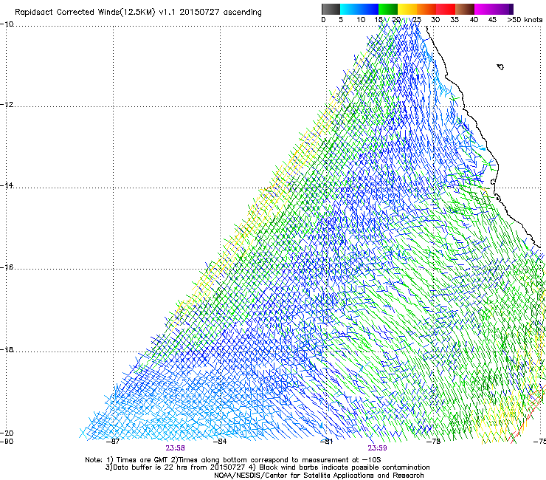This screenshot has width=546, height=480.
Task: Click the -87 longitude axis label
Action: [x=113, y=442]
